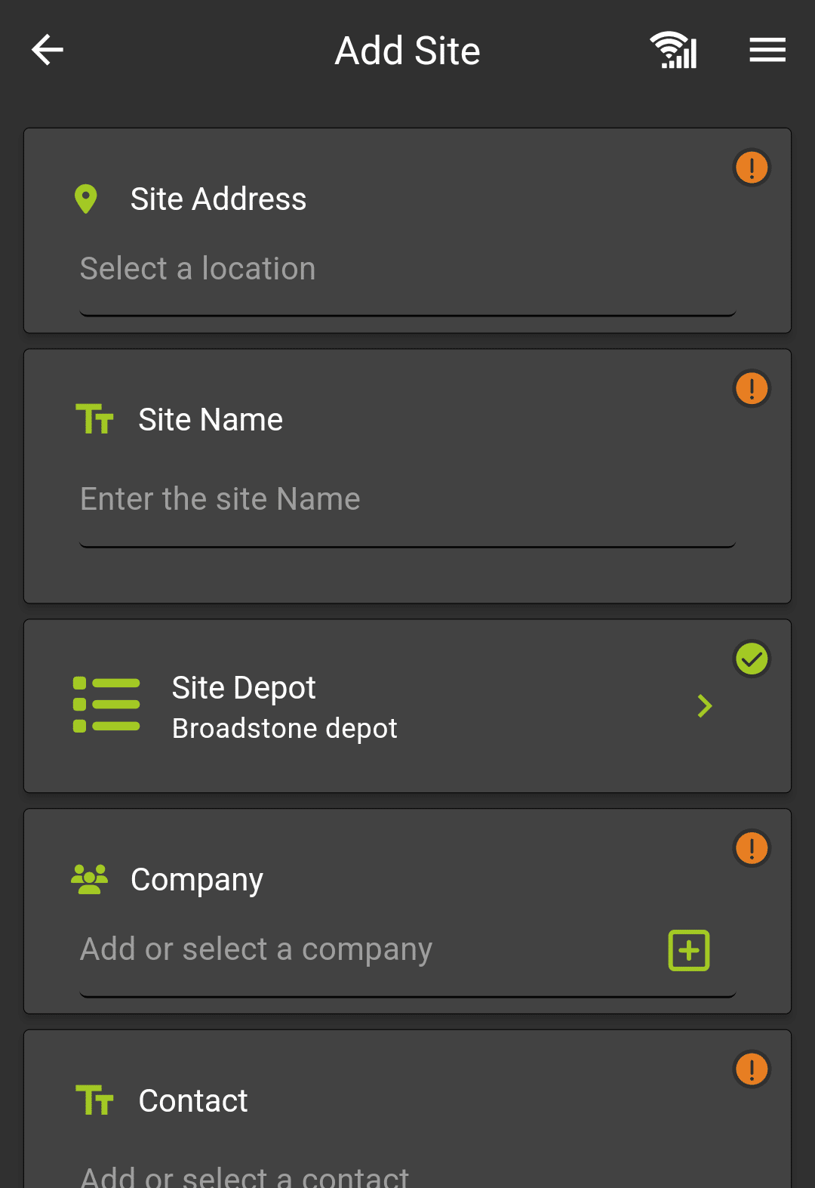Click the Site Depot list icon
The height and width of the screenshot is (1188, 815).
coord(106,705)
